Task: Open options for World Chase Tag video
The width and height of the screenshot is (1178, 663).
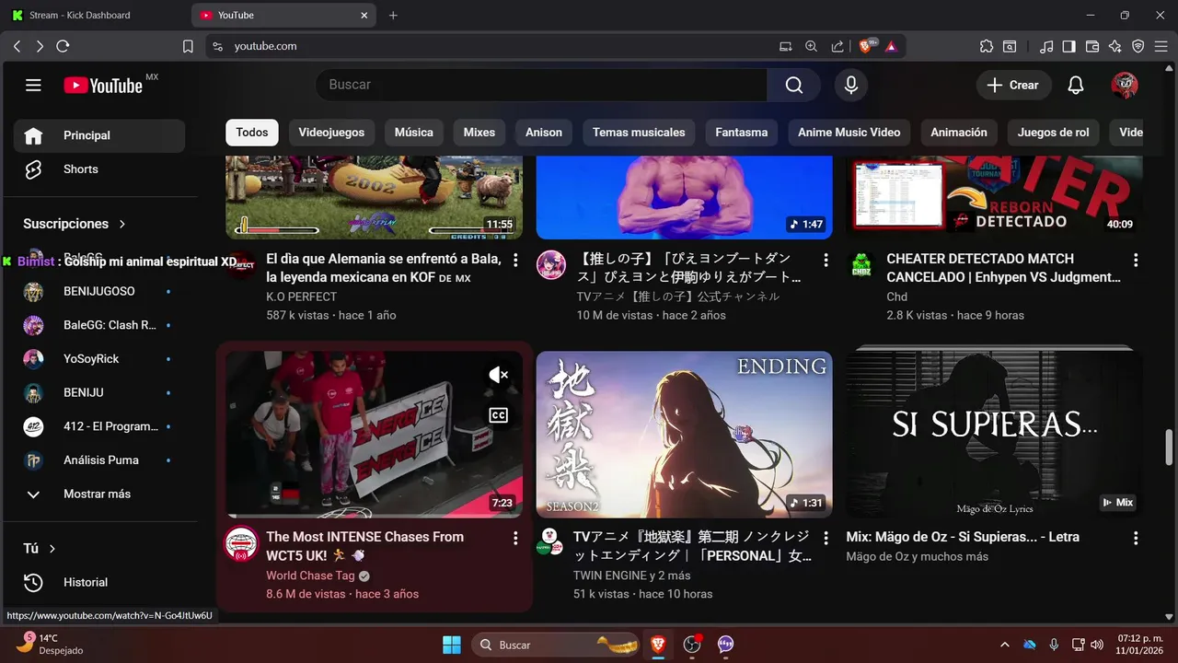Action: coord(515,538)
